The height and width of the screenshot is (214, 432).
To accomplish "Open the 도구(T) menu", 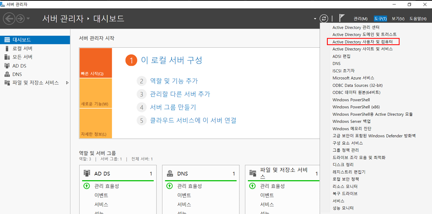I will [381, 19].
